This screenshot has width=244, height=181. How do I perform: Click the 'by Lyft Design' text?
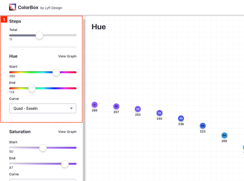coord(51,8)
